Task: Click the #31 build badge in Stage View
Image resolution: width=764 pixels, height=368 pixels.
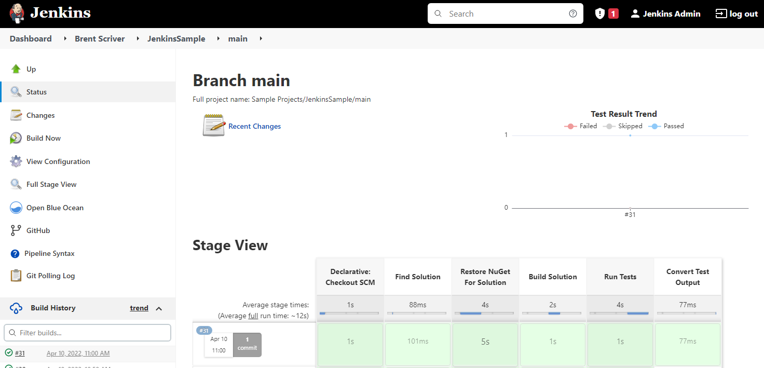Action: (x=204, y=331)
